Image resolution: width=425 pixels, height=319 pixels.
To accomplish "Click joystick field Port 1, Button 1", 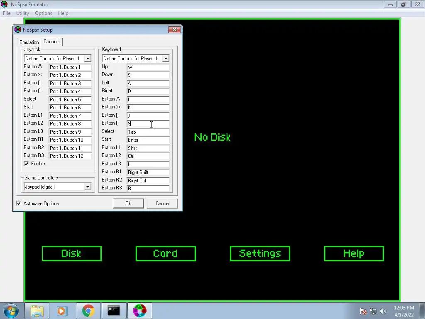I will (70, 67).
